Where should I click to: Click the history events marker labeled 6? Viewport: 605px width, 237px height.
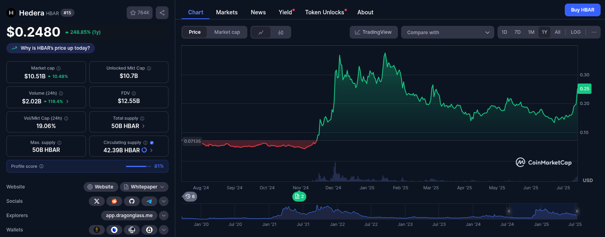[190, 196]
